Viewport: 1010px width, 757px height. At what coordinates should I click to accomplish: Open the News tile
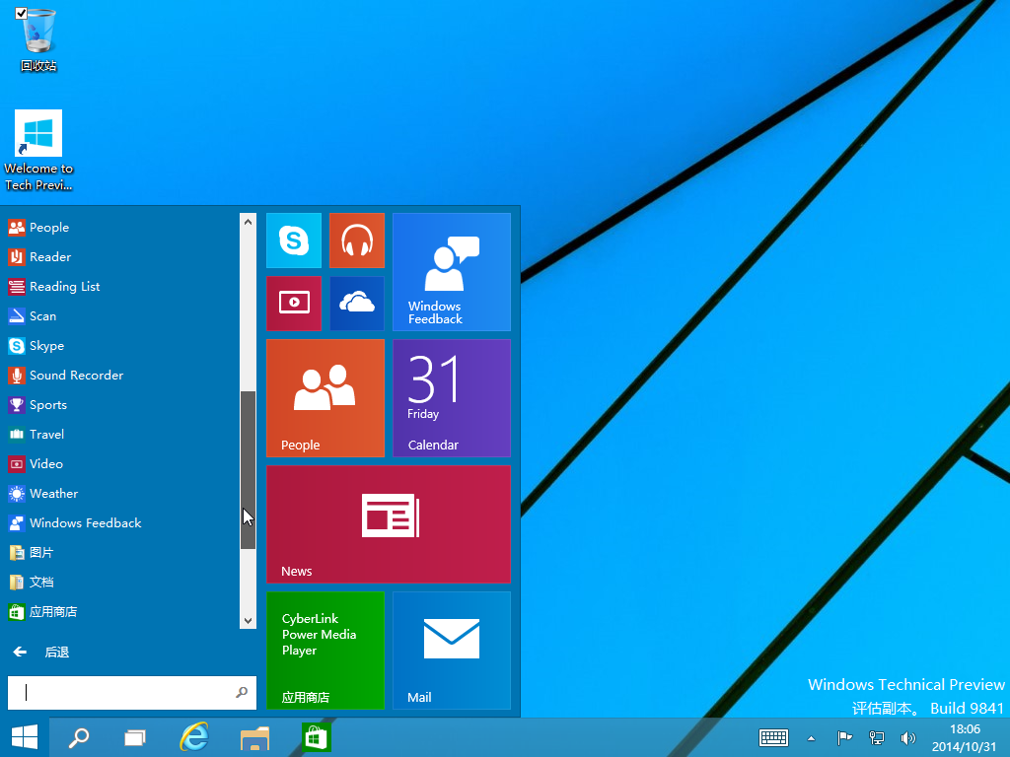coord(389,524)
